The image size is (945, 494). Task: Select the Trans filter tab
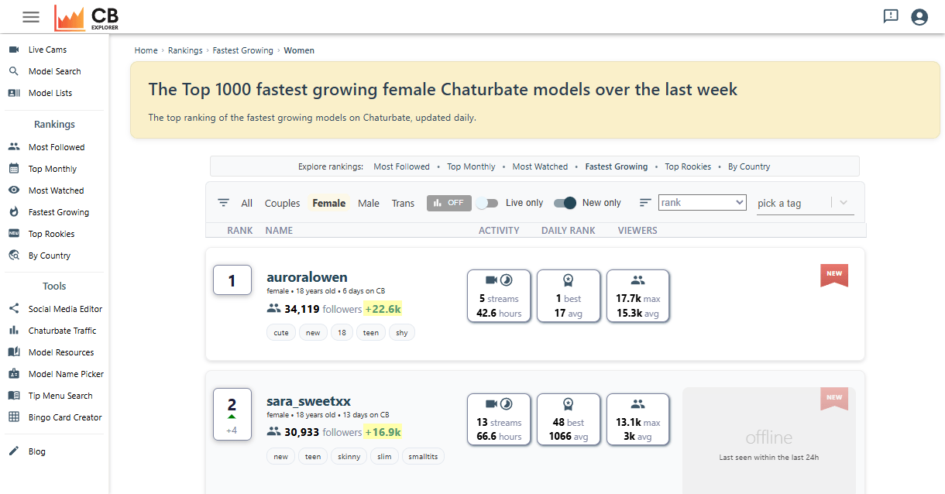(x=403, y=203)
